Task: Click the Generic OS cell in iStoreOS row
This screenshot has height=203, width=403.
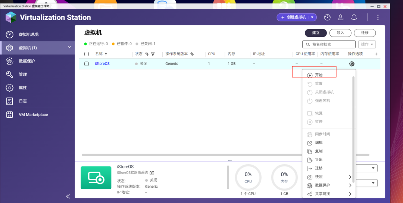Action: [172, 64]
